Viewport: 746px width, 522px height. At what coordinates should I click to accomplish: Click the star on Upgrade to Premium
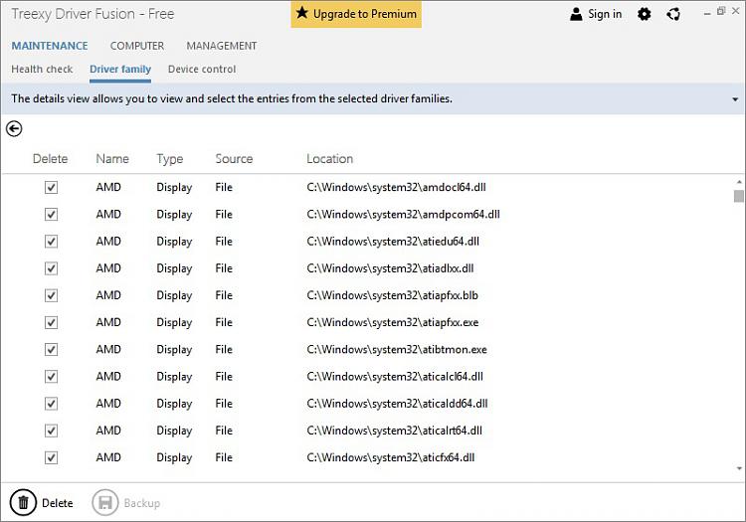pos(301,13)
